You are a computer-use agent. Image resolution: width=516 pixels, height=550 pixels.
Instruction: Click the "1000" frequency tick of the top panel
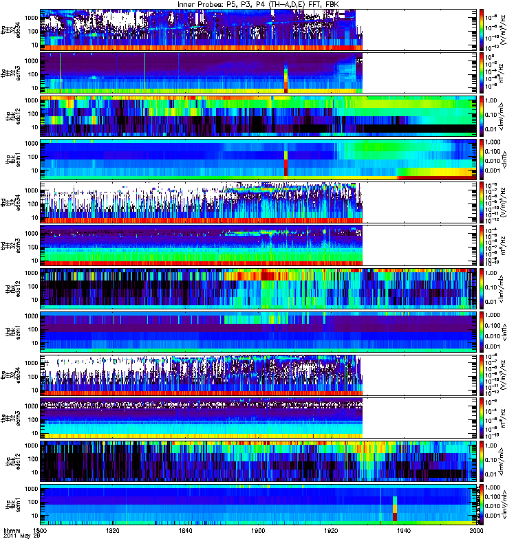pos(31,19)
